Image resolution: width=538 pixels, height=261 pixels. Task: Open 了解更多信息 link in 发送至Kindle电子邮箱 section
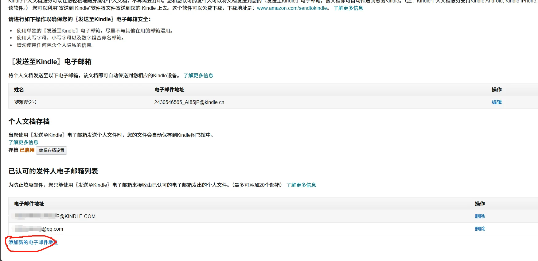point(198,75)
